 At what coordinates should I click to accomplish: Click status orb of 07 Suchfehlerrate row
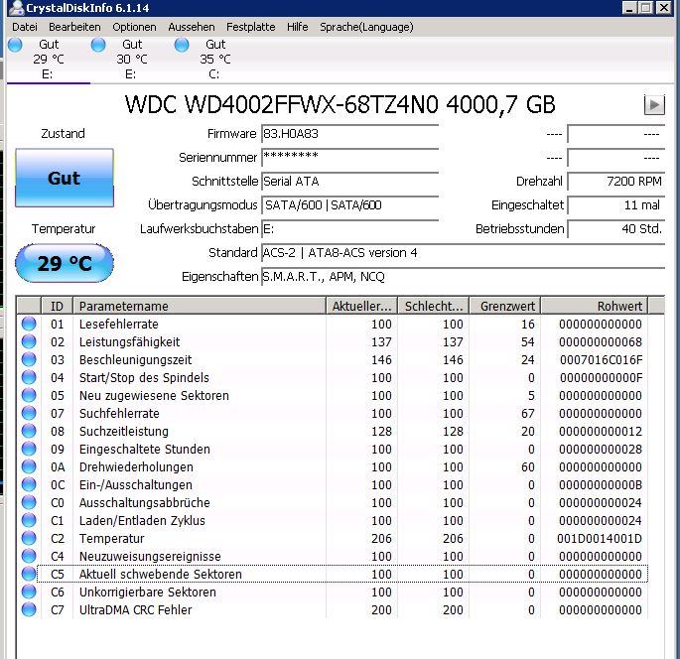pyautogui.click(x=29, y=413)
